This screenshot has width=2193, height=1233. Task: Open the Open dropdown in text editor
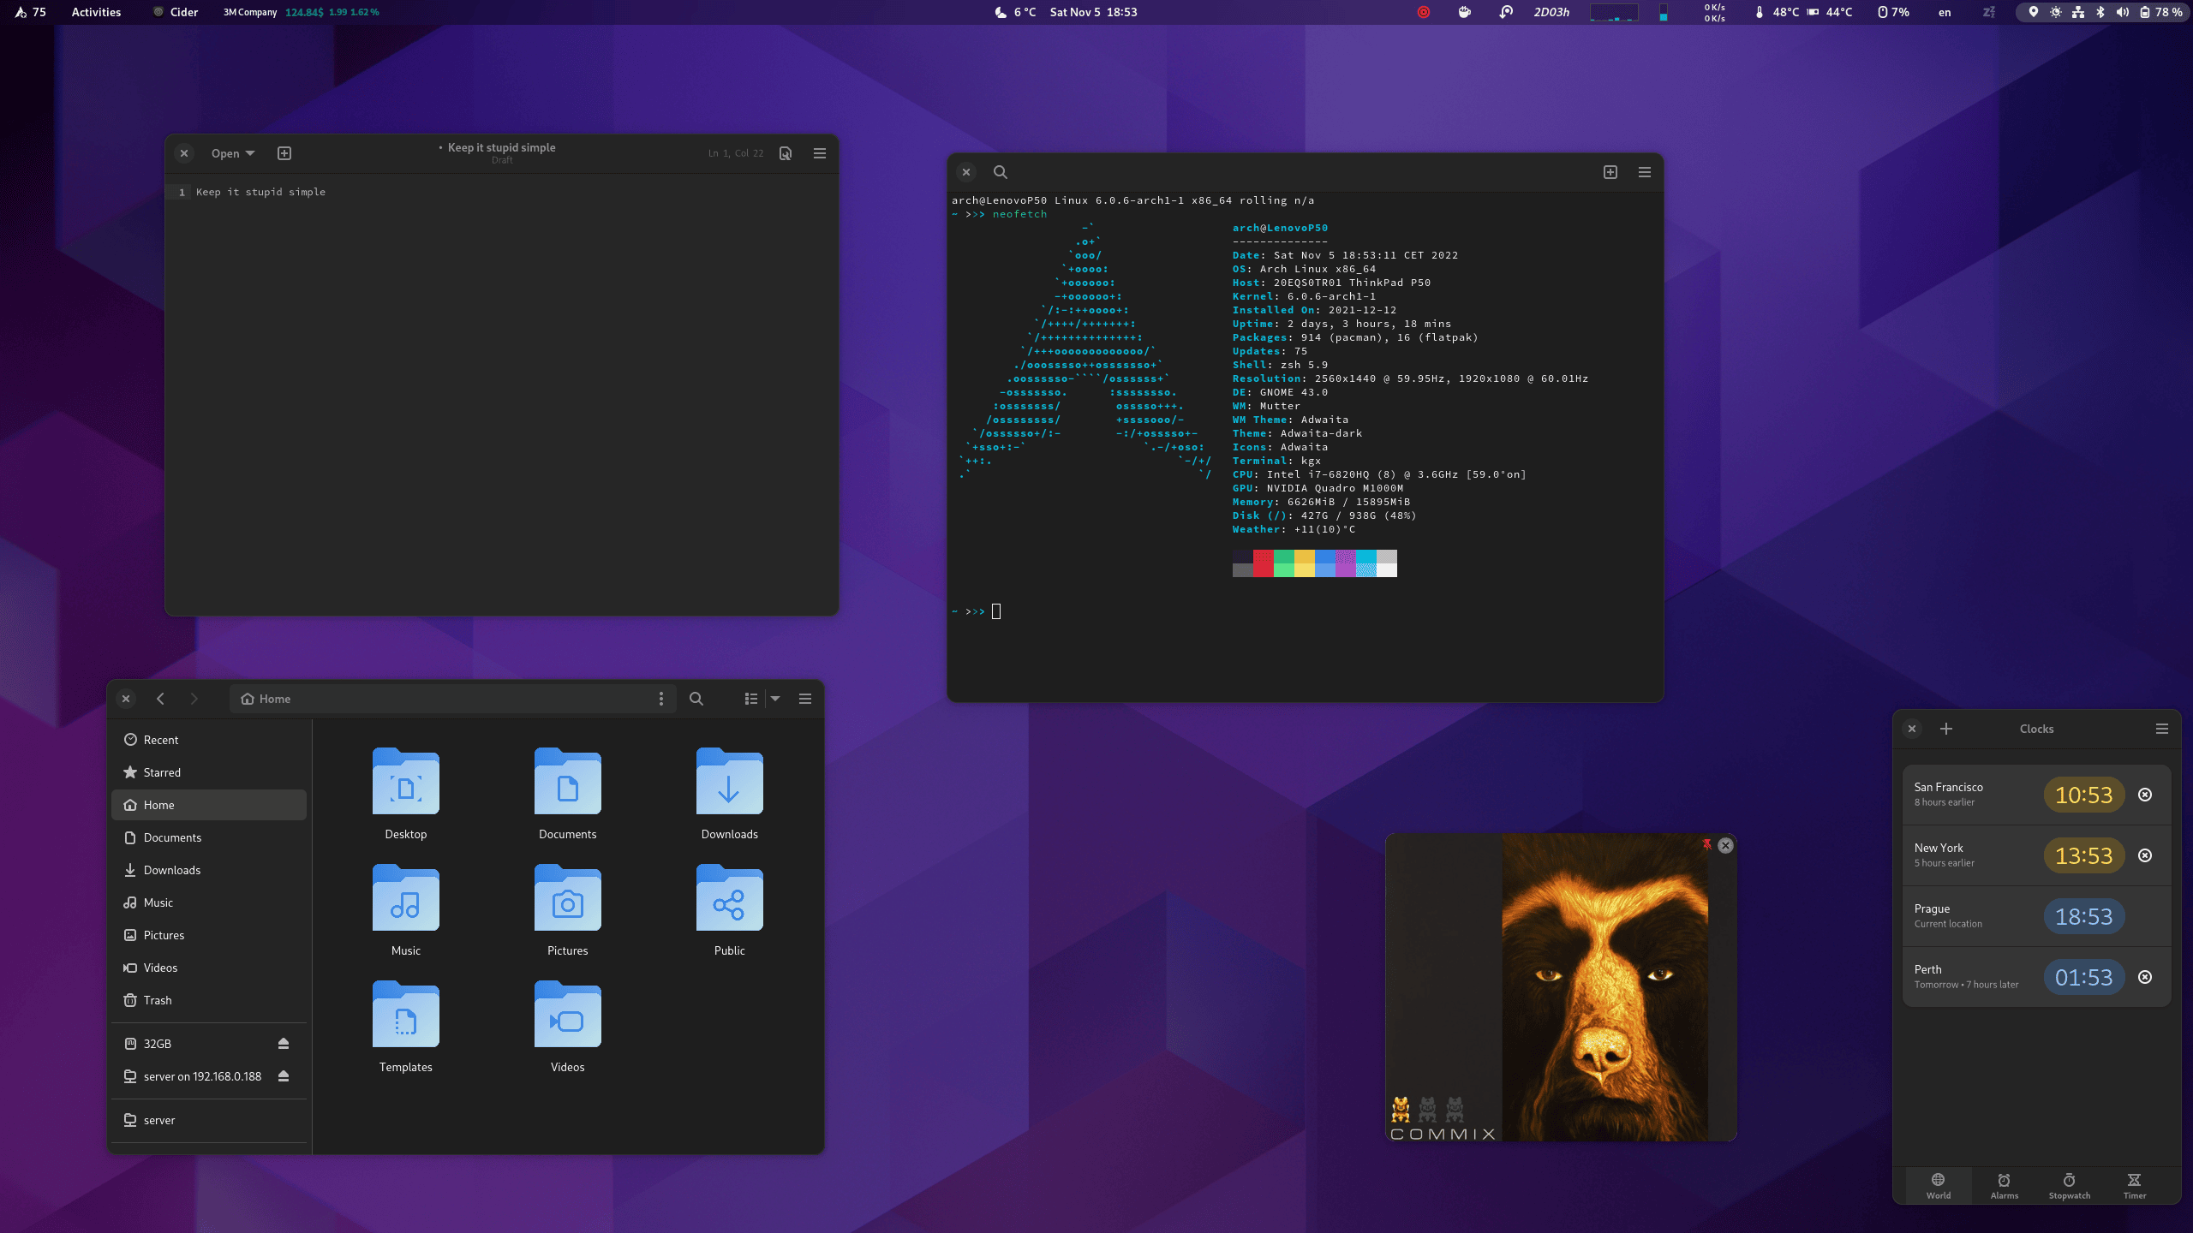[x=233, y=153]
